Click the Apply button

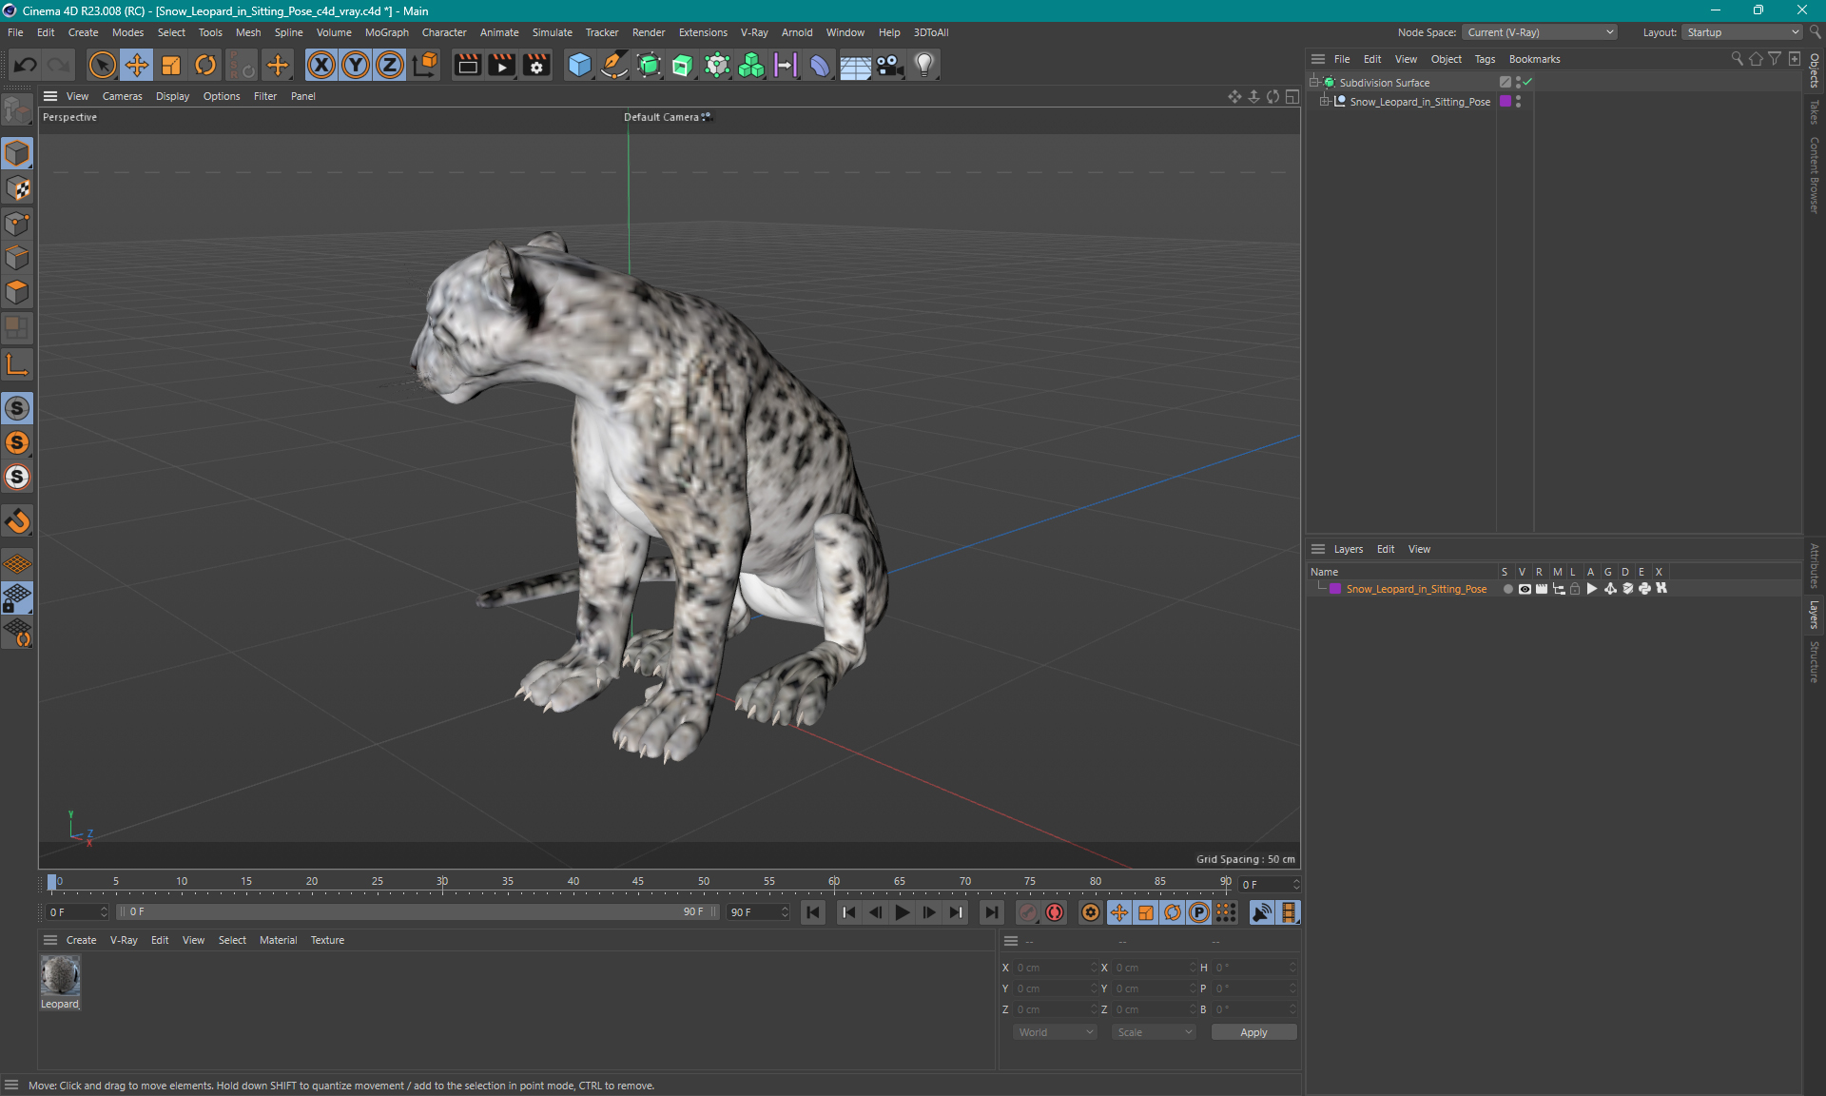click(x=1253, y=1032)
